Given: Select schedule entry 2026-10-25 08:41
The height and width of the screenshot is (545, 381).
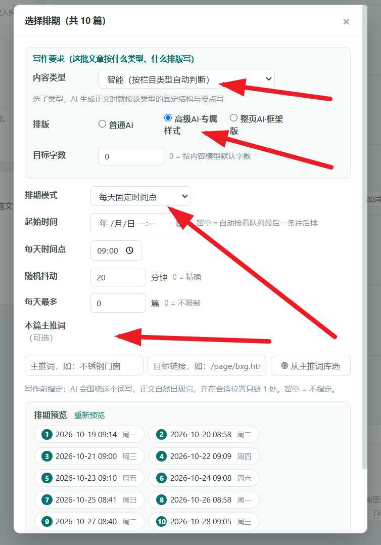Looking at the screenshot, I should pos(89,499).
